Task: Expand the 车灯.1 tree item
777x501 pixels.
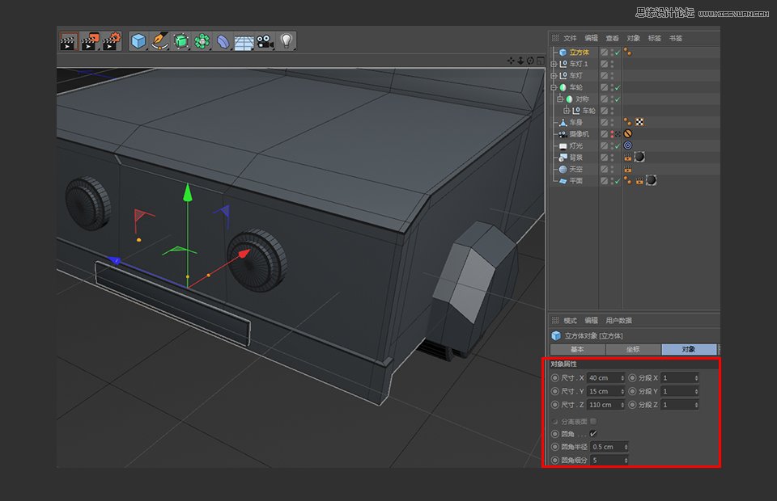Action: click(554, 64)
